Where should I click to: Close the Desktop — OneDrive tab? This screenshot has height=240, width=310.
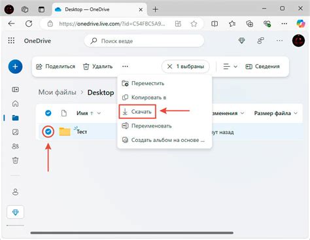(141, 10)
